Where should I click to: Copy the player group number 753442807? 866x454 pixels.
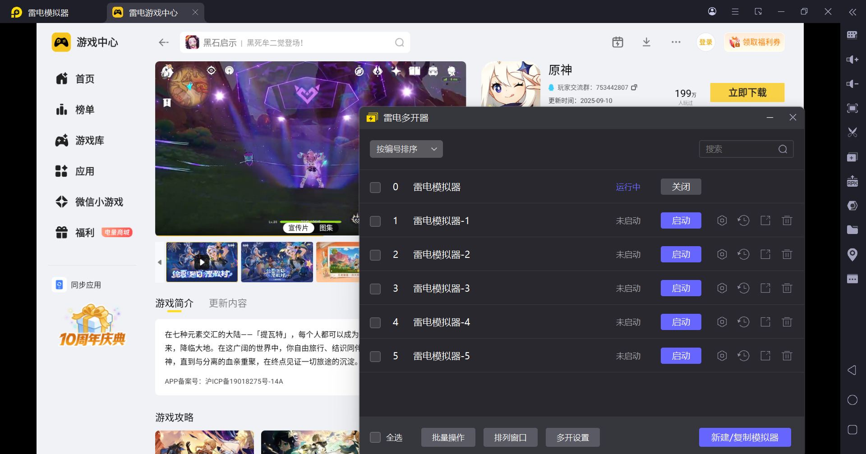(634, 87)
